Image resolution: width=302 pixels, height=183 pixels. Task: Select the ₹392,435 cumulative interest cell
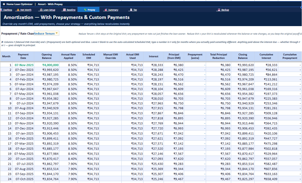coord(266,128)
